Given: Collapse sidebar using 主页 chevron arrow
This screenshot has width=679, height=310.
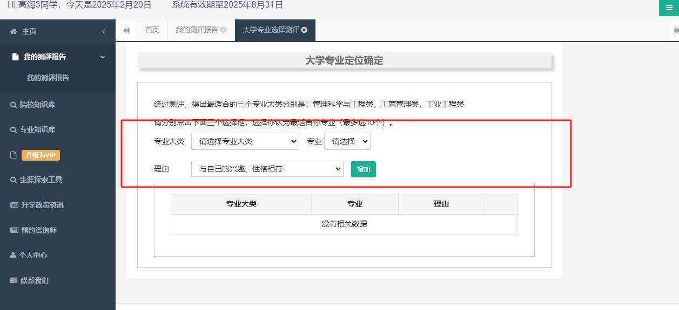Looking at the screenshot, I should pos(103,32).
